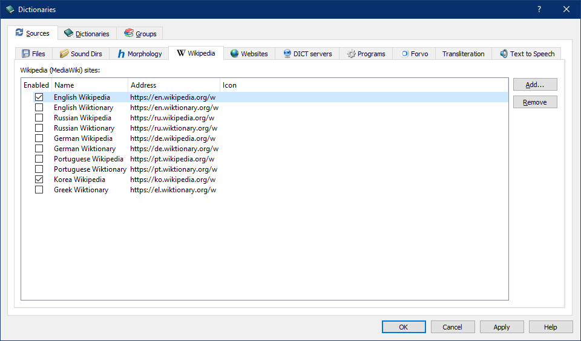Click address 'https://pt.wiktionary.org/w'
Image resolution: width=581 pixels, height=341 pixels.
pos(174,169)
